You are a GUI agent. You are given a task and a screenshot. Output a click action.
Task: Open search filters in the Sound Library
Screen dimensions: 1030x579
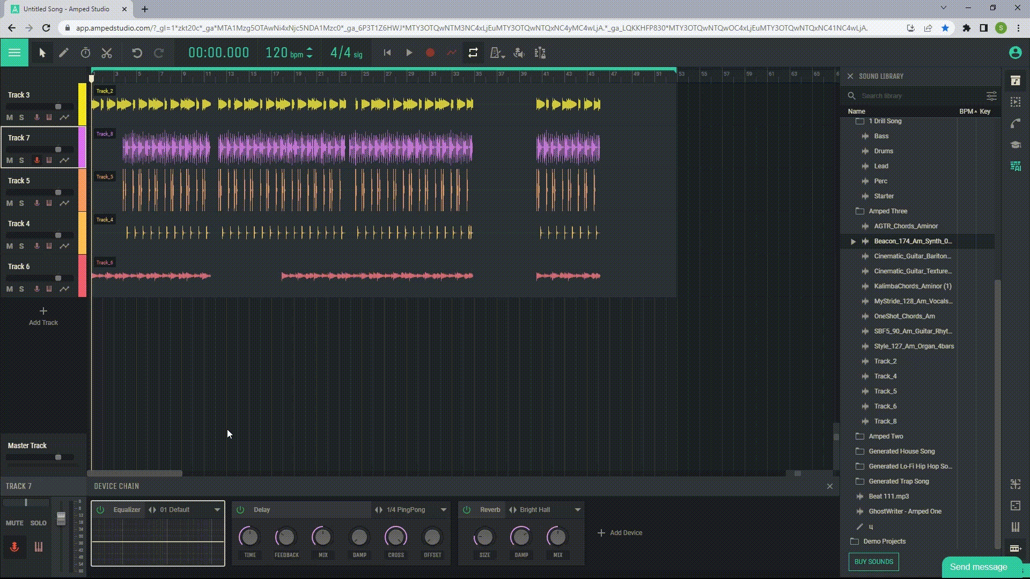[x=991, y=95]
